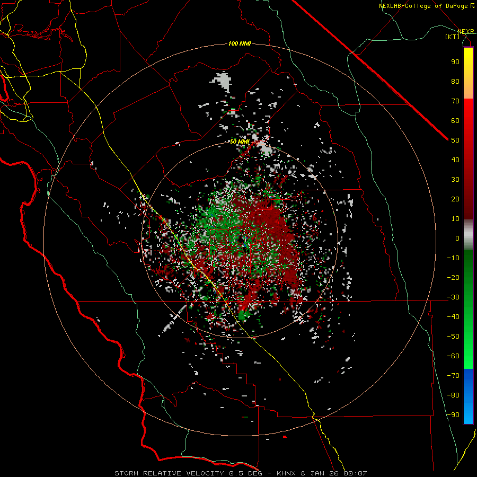Screen dimensions: 477x477
Task: Click the NEXR label above the color bar
Action: 466,31
